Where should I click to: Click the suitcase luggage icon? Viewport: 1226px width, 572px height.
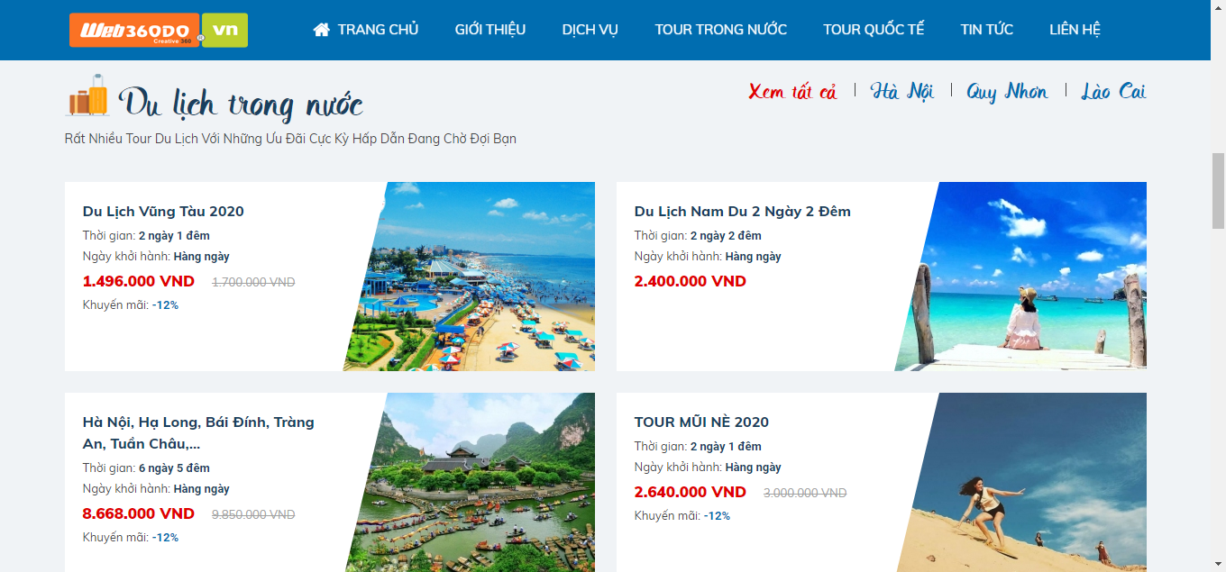87,95
